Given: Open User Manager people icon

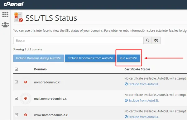Looking at the screenshot, I should coord(5,25).
